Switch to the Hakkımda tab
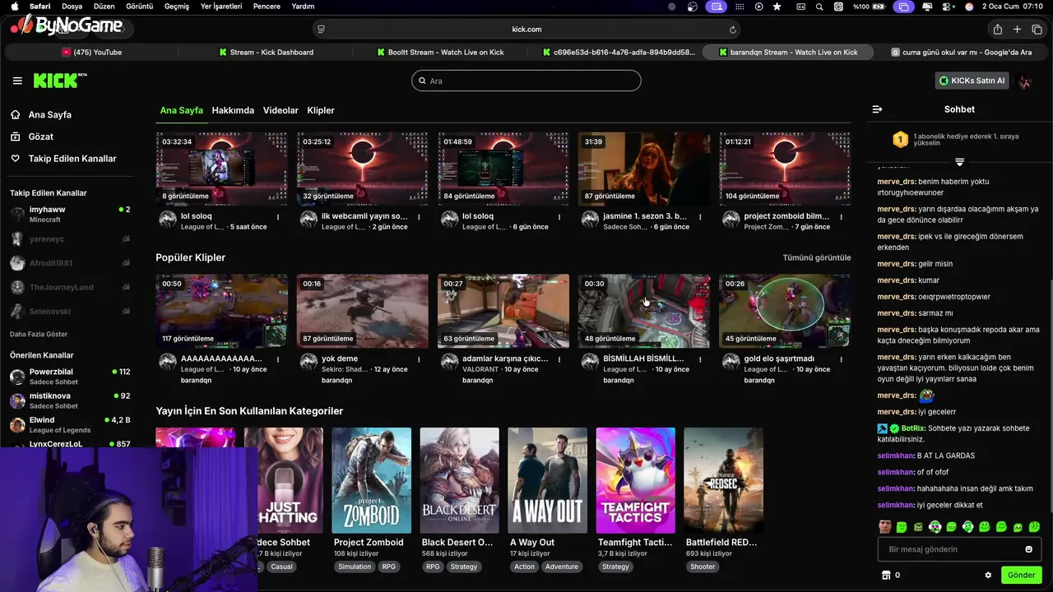The image size is (1053, 592). pyautogui.click(x=233, y=110)
